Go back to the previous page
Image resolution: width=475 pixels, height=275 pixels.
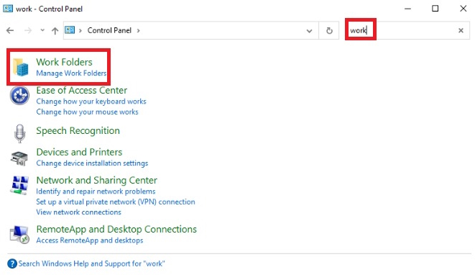[10, 30]
